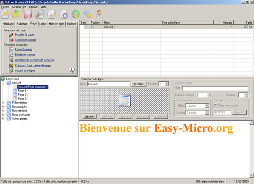
Task: Click the icon beside Déplacer la page
Action: [x=11, y=55]
